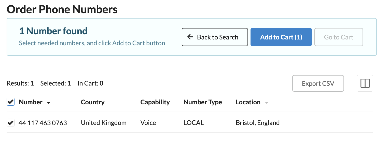
Task: Uncheck the 44 117 463 0763 row checkbox
Action: [x=10, y=123]
